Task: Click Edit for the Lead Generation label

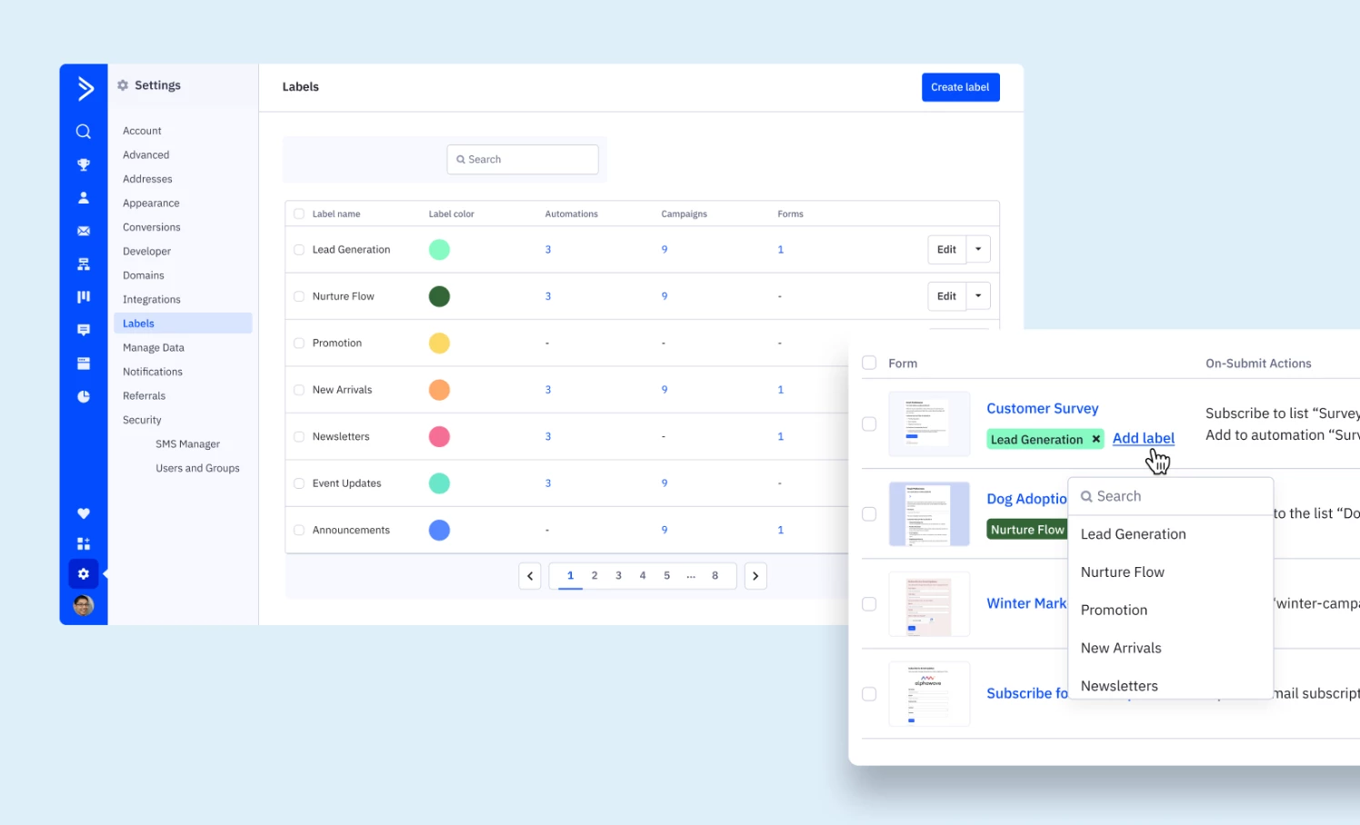Action: (x=946, y=249)
